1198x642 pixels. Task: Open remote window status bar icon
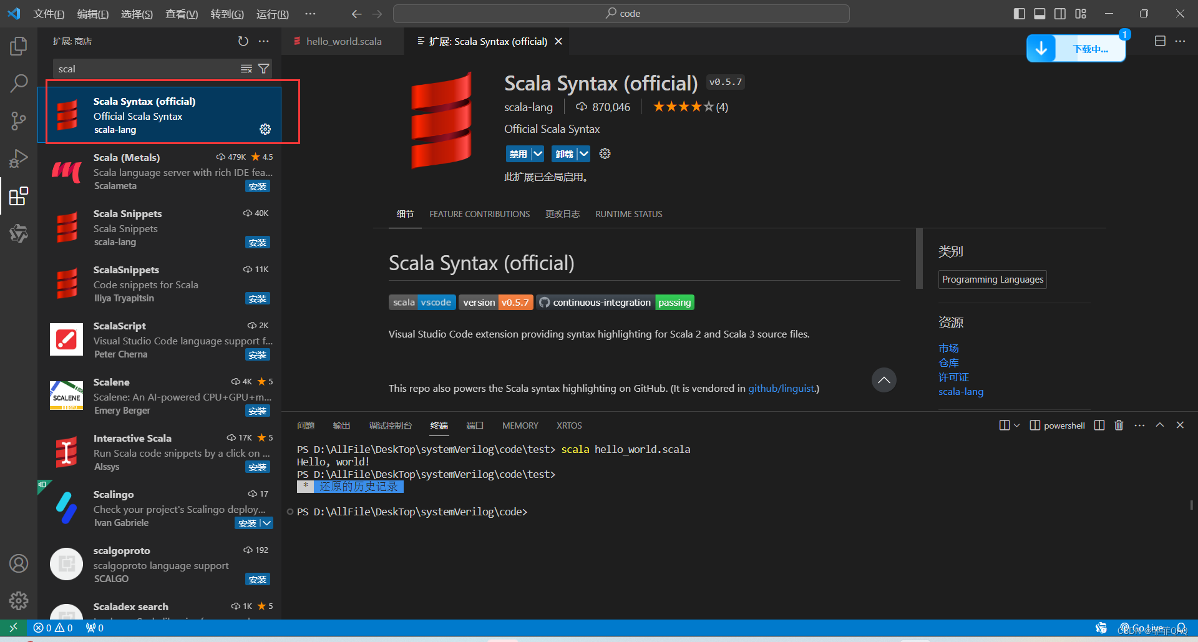point(13,628)
